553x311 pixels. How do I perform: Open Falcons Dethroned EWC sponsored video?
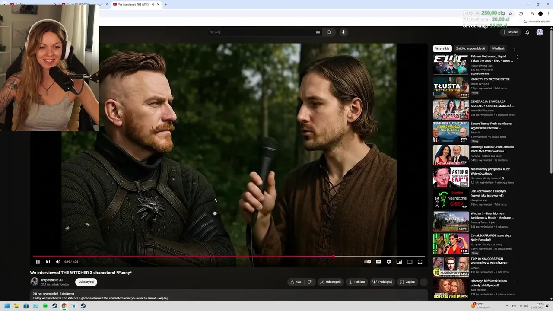pyautogui.click(x=492, y=58)
